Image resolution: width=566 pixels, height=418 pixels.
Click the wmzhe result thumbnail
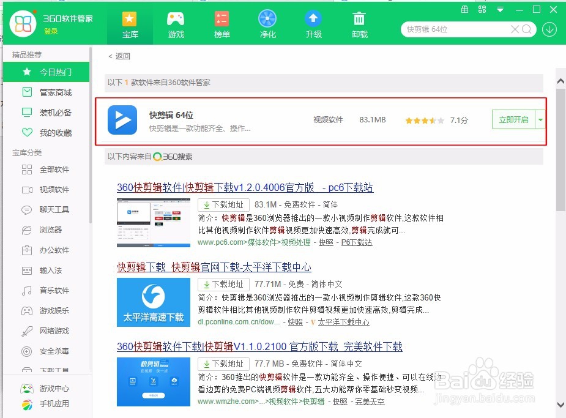coord(154,381)
